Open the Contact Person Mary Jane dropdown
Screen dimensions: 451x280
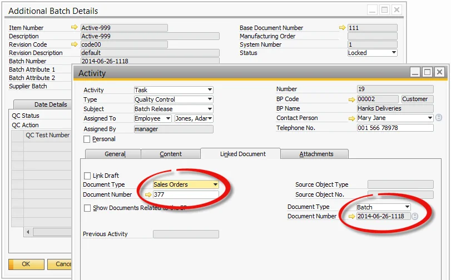pyautogui.click(x=430, y=118)
